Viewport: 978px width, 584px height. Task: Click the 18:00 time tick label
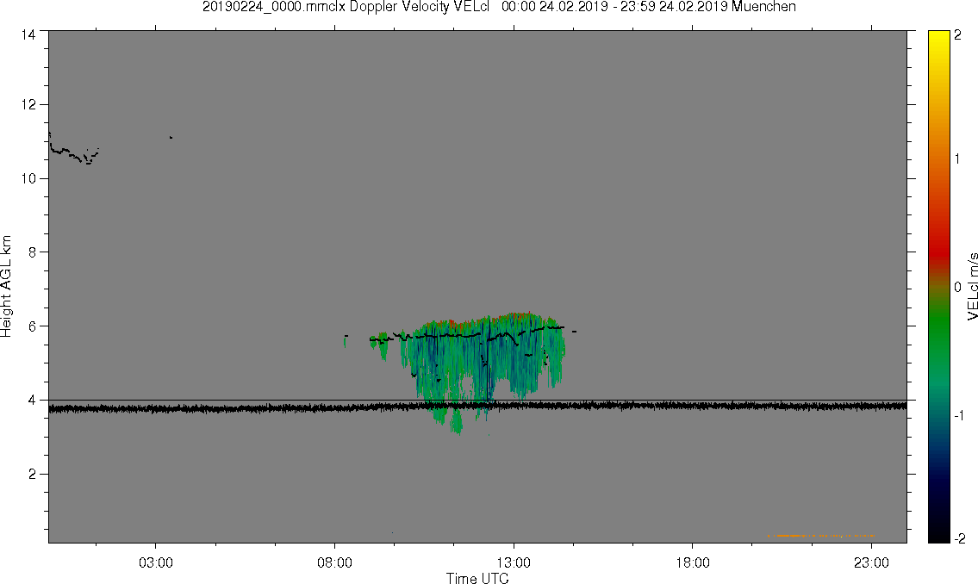(x=692, y=562)
